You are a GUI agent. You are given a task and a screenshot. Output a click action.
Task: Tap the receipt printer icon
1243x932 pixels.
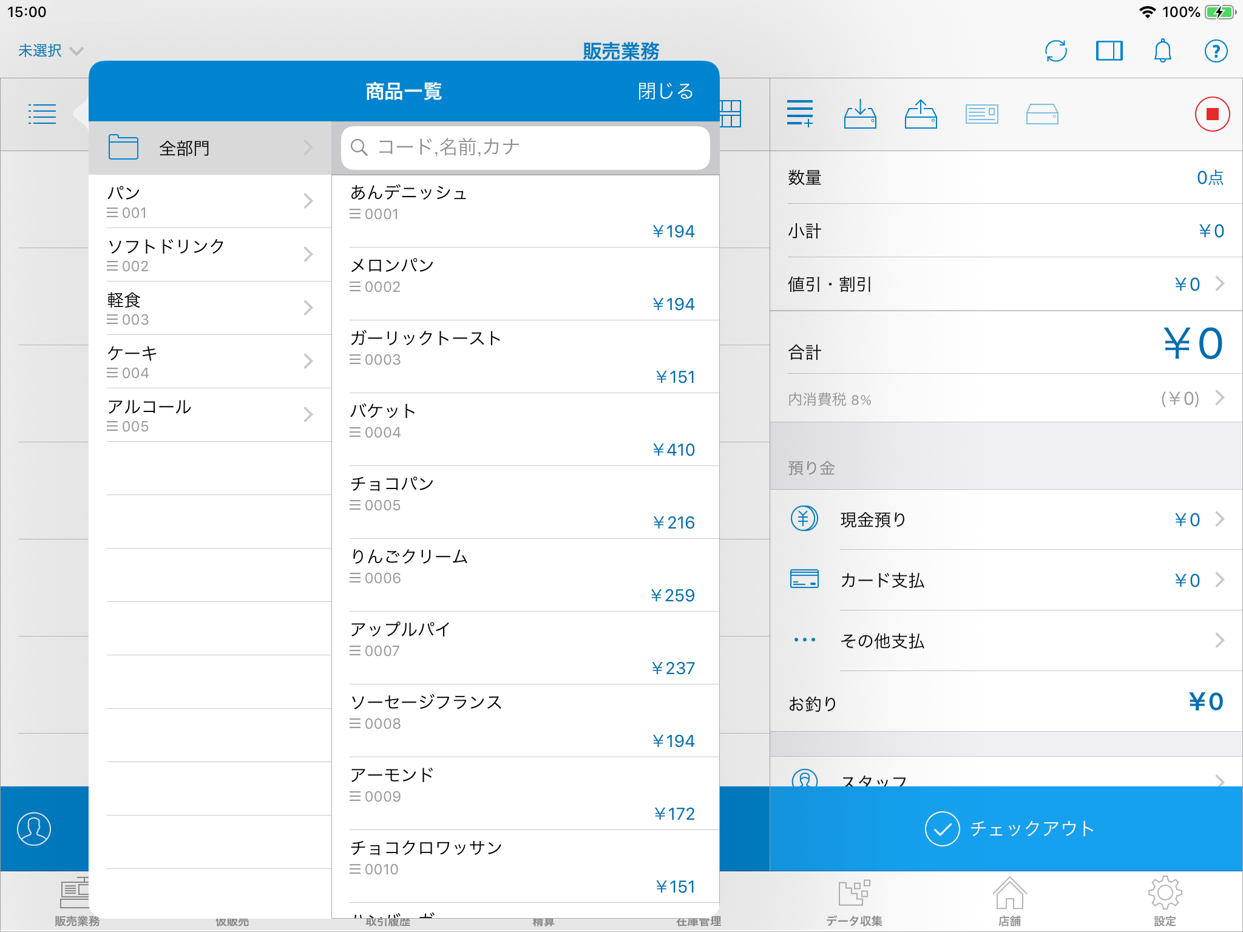click(981, 113)
